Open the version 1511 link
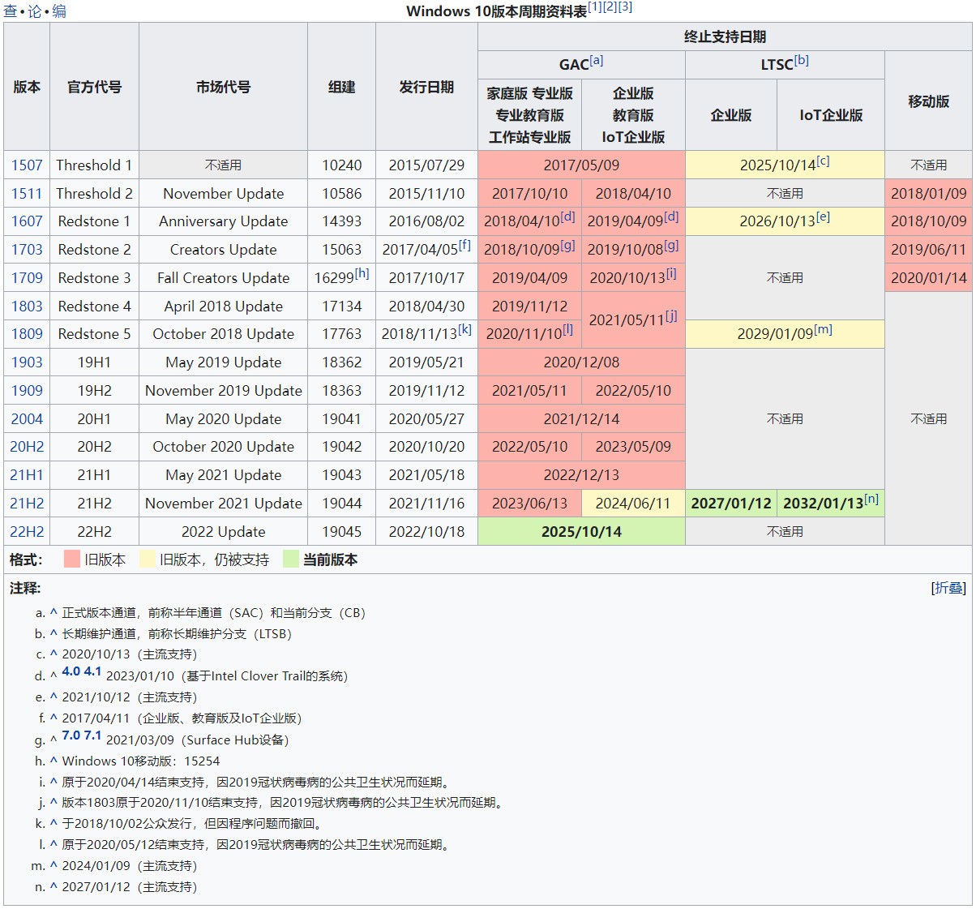The image size is (976, 909). pos(27,194)
